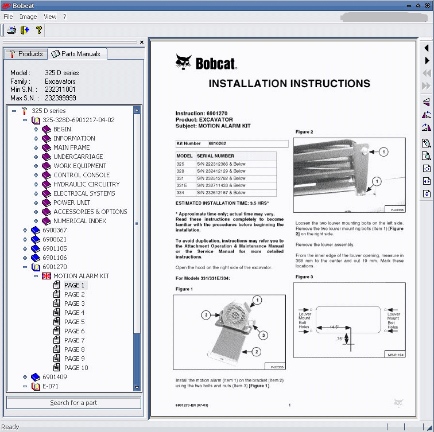This screenshot has width=434, height=432.
Task: Expand the 6901409 manual node
Action: 25,377
